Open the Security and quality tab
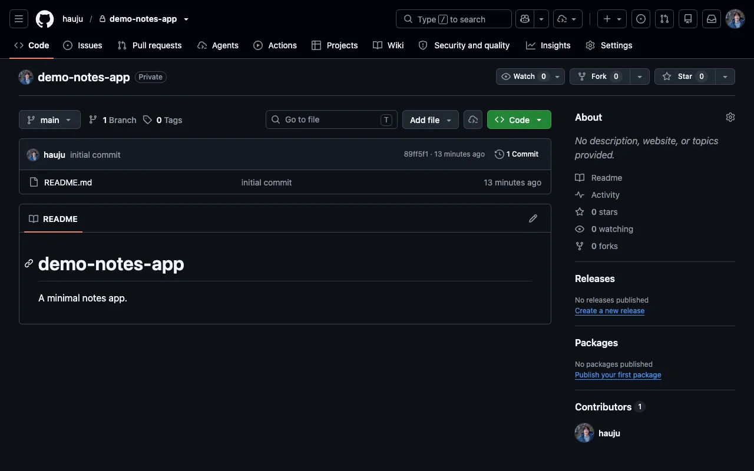This screenshot has width=754, height=471. tap(464, 45)
